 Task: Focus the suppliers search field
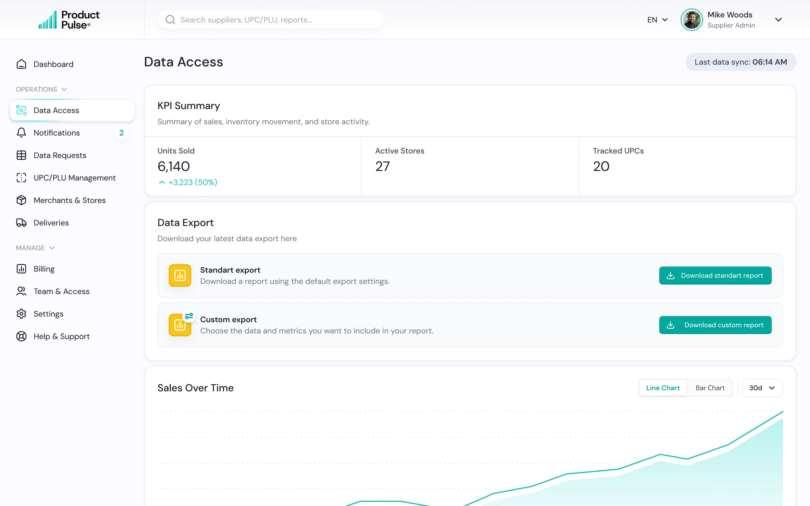click(x=271, y=20)
